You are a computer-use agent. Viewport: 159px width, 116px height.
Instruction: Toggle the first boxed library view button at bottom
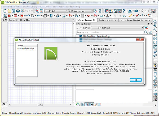point(87,104)
